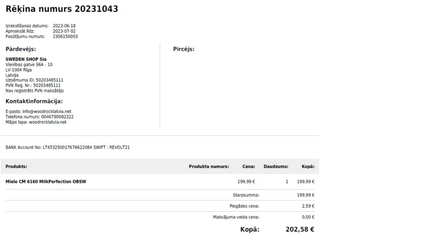This screenshot has height=252, width=447.
Task: Click the Starpsumma amount 199,99 €
Action: [x=305, y=195]
